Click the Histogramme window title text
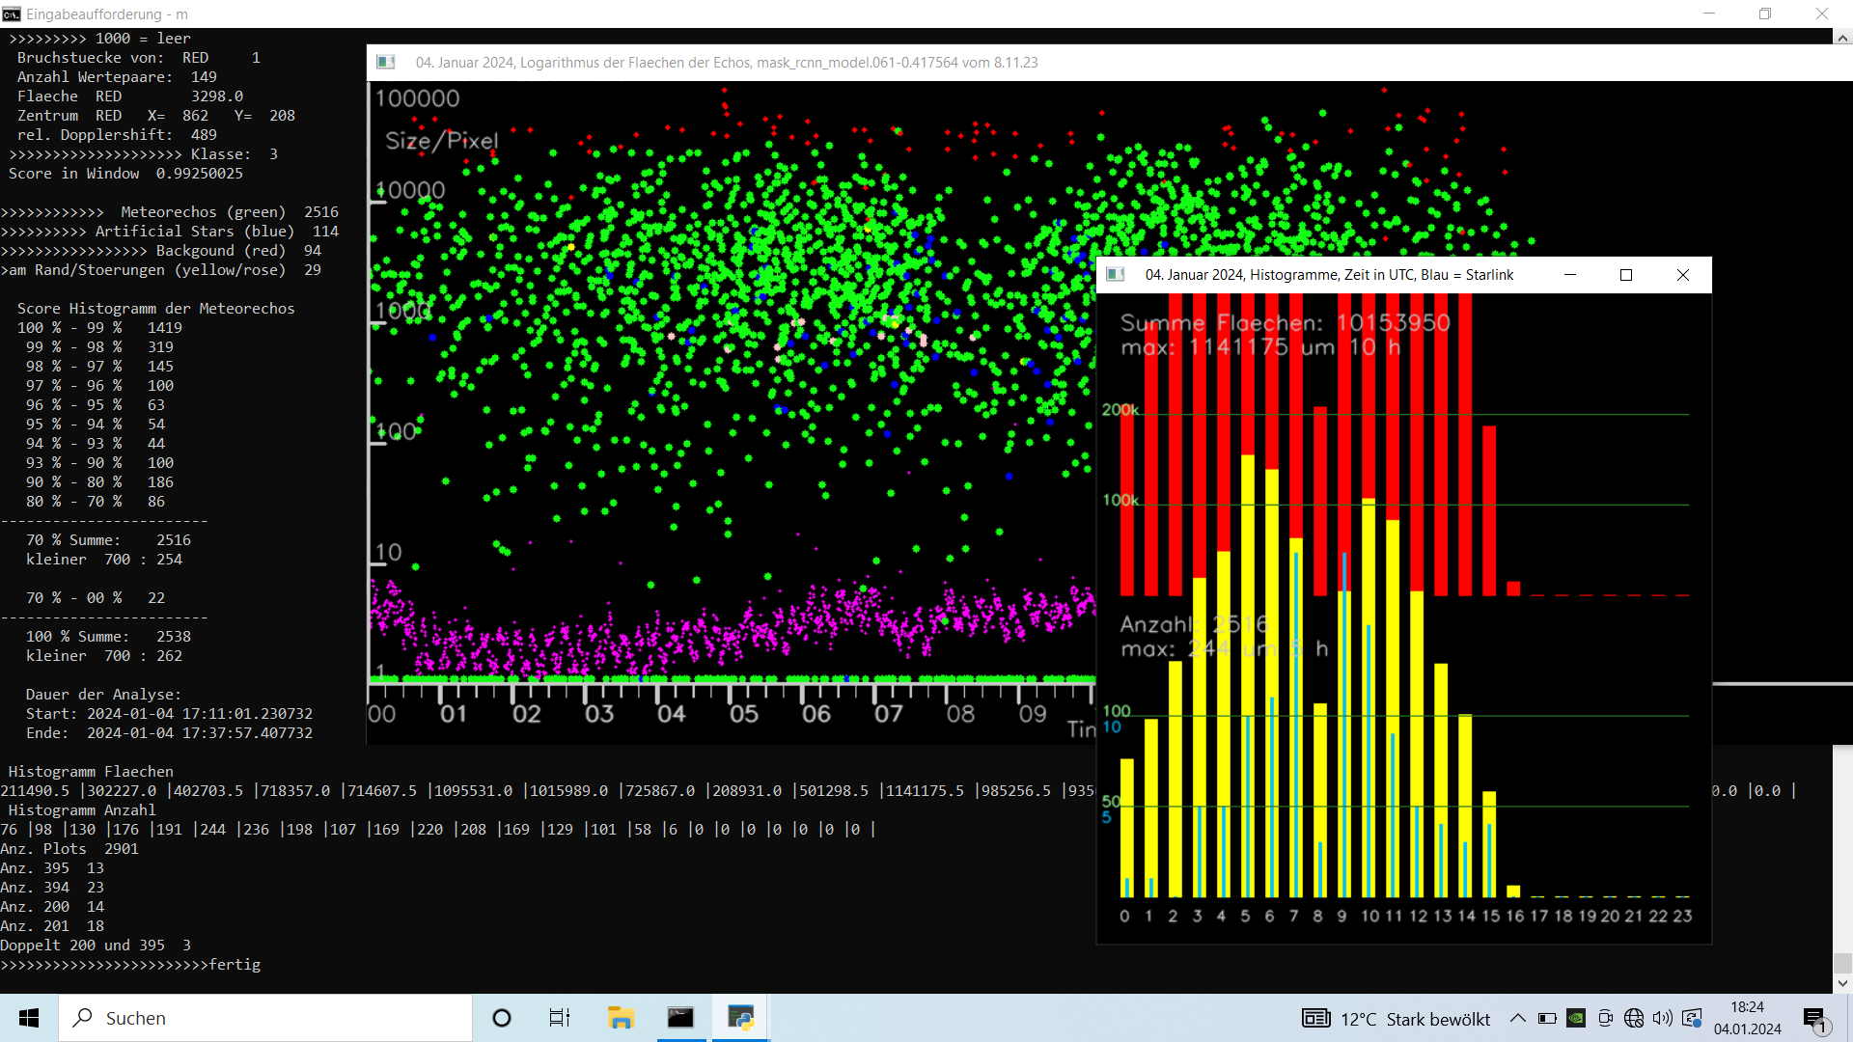Screen dimensions: 1853x1042 click(x=1329, y=275)
